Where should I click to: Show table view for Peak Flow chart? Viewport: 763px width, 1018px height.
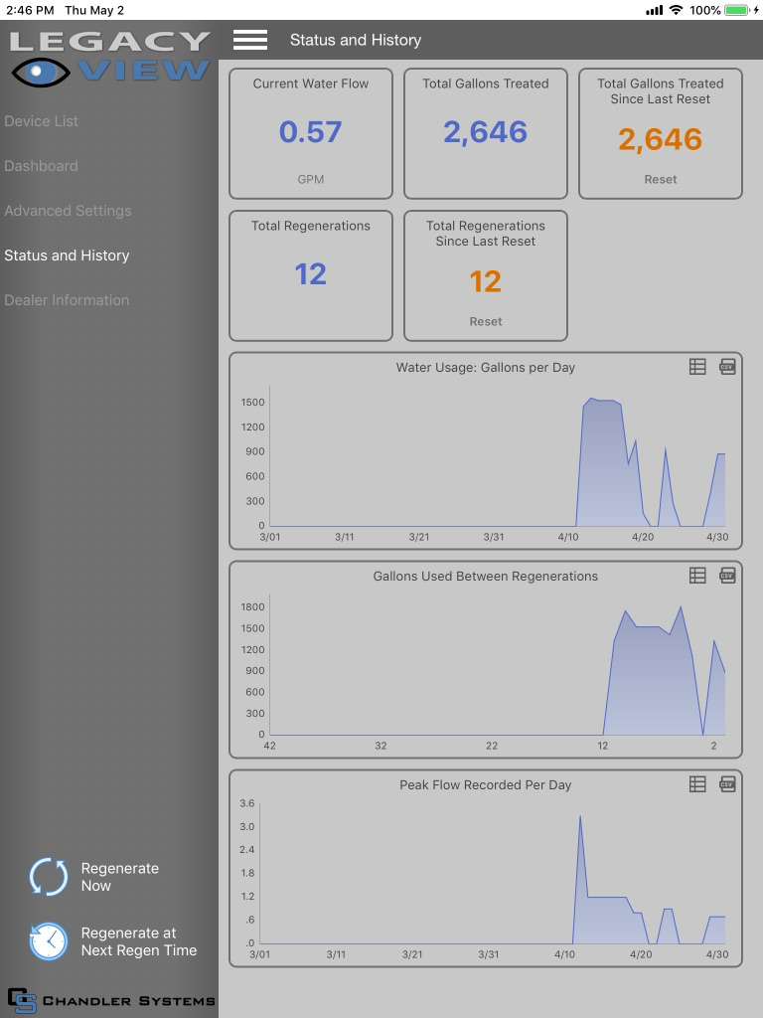tap(697, 784)
